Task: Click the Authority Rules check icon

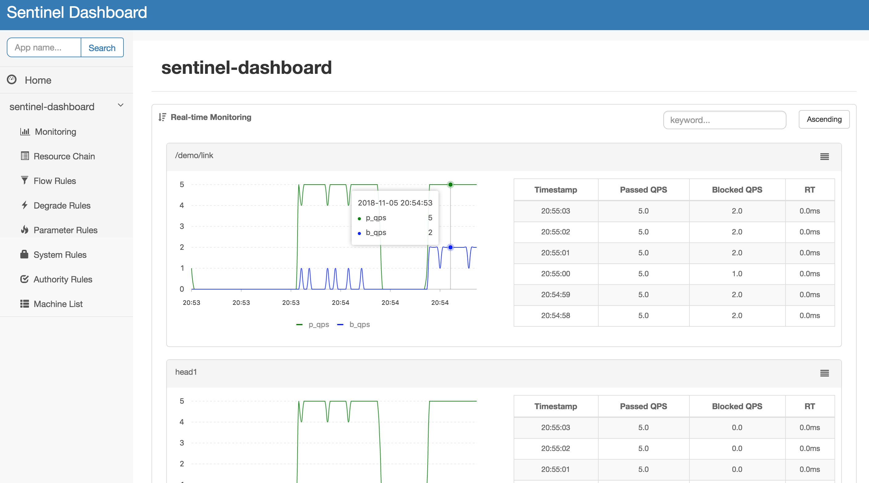Action: coord(24,279)
